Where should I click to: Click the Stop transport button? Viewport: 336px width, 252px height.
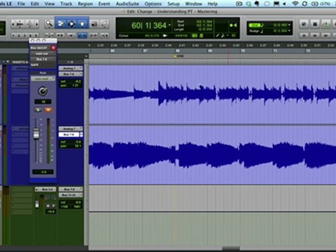[x=315, y=24]
